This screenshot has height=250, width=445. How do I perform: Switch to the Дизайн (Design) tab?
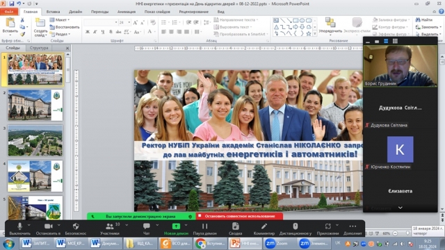coord(76,12)
